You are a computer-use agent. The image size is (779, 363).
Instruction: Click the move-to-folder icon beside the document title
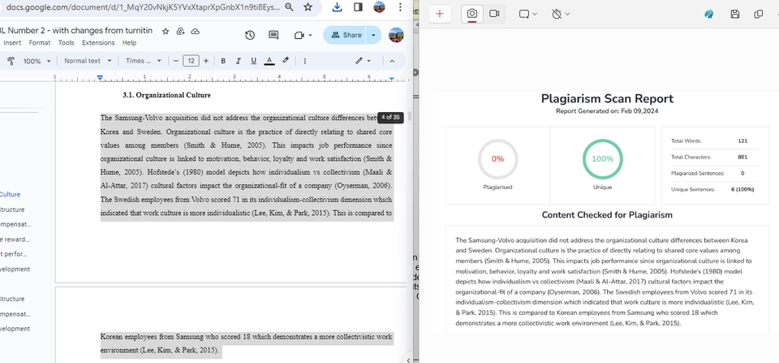click(x=180, y=31)
